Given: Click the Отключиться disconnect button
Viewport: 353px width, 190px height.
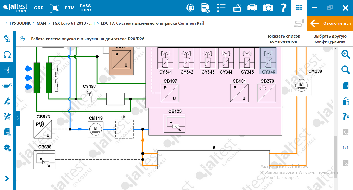Looking at the screenshot, I should (330, 23).
